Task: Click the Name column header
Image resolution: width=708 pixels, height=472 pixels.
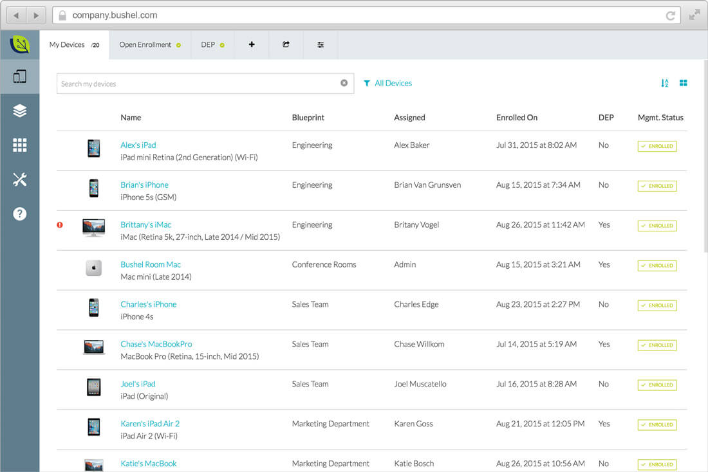Action: (131, 117)
